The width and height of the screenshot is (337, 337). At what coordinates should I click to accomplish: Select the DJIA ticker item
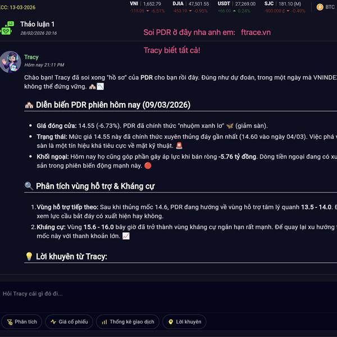[190, 7]
